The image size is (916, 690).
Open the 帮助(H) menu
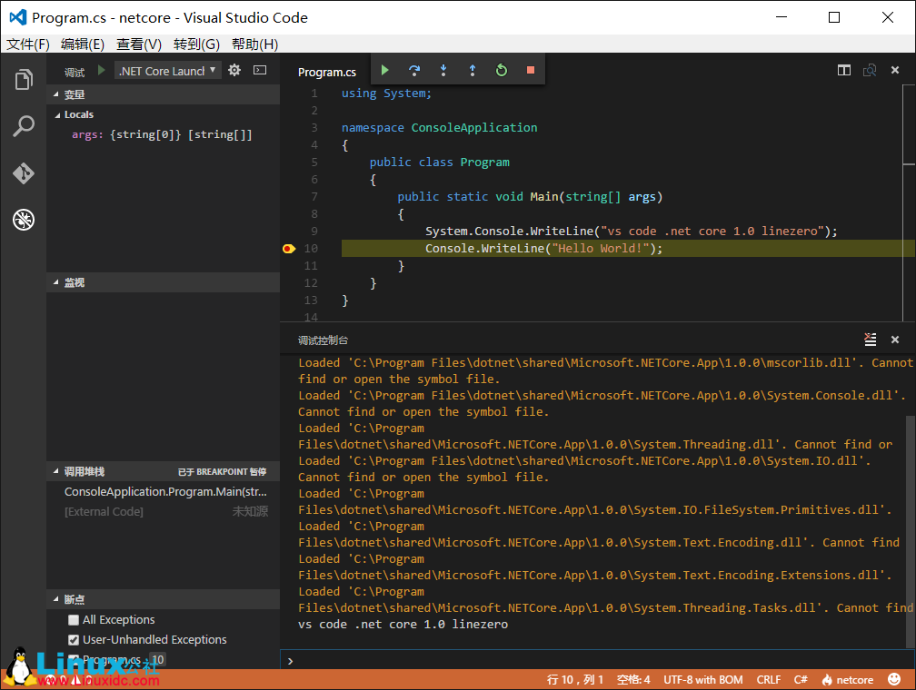click(254, 44)
